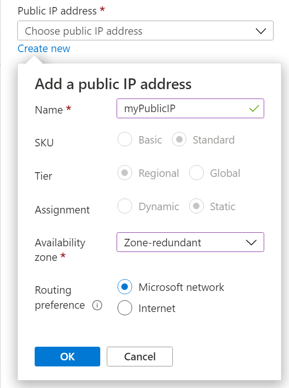Click the Add a public IP address dialog title
The image size is (289, 388).
coord(112,84)
